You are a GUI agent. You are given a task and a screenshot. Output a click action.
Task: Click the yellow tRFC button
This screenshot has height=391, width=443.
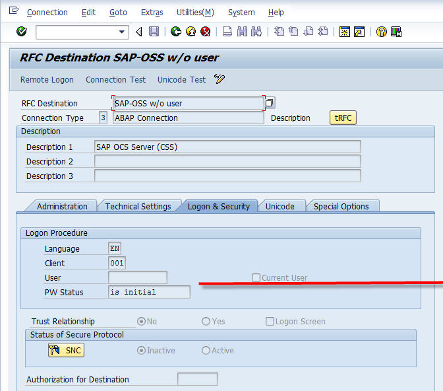click(x=343, y=118)
